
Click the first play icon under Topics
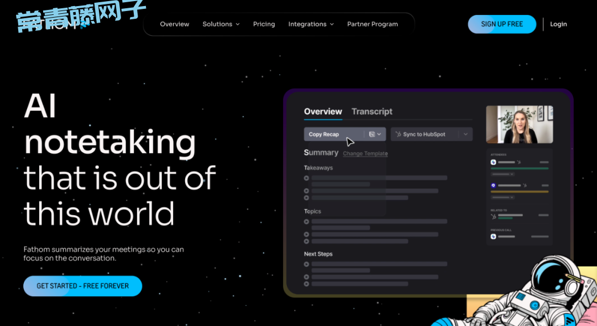pos(307,222)
